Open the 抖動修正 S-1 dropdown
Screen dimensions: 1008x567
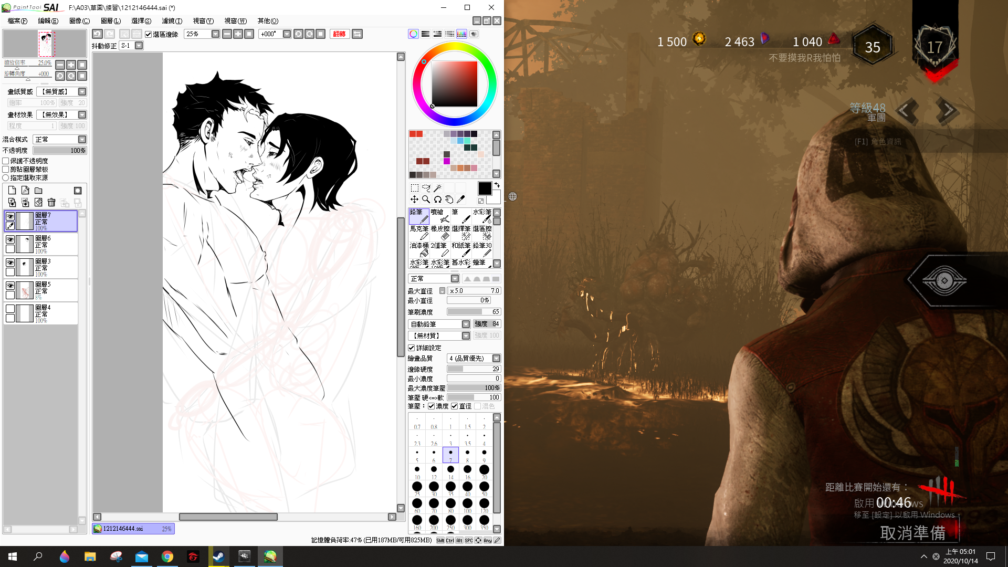pos(139,46)
